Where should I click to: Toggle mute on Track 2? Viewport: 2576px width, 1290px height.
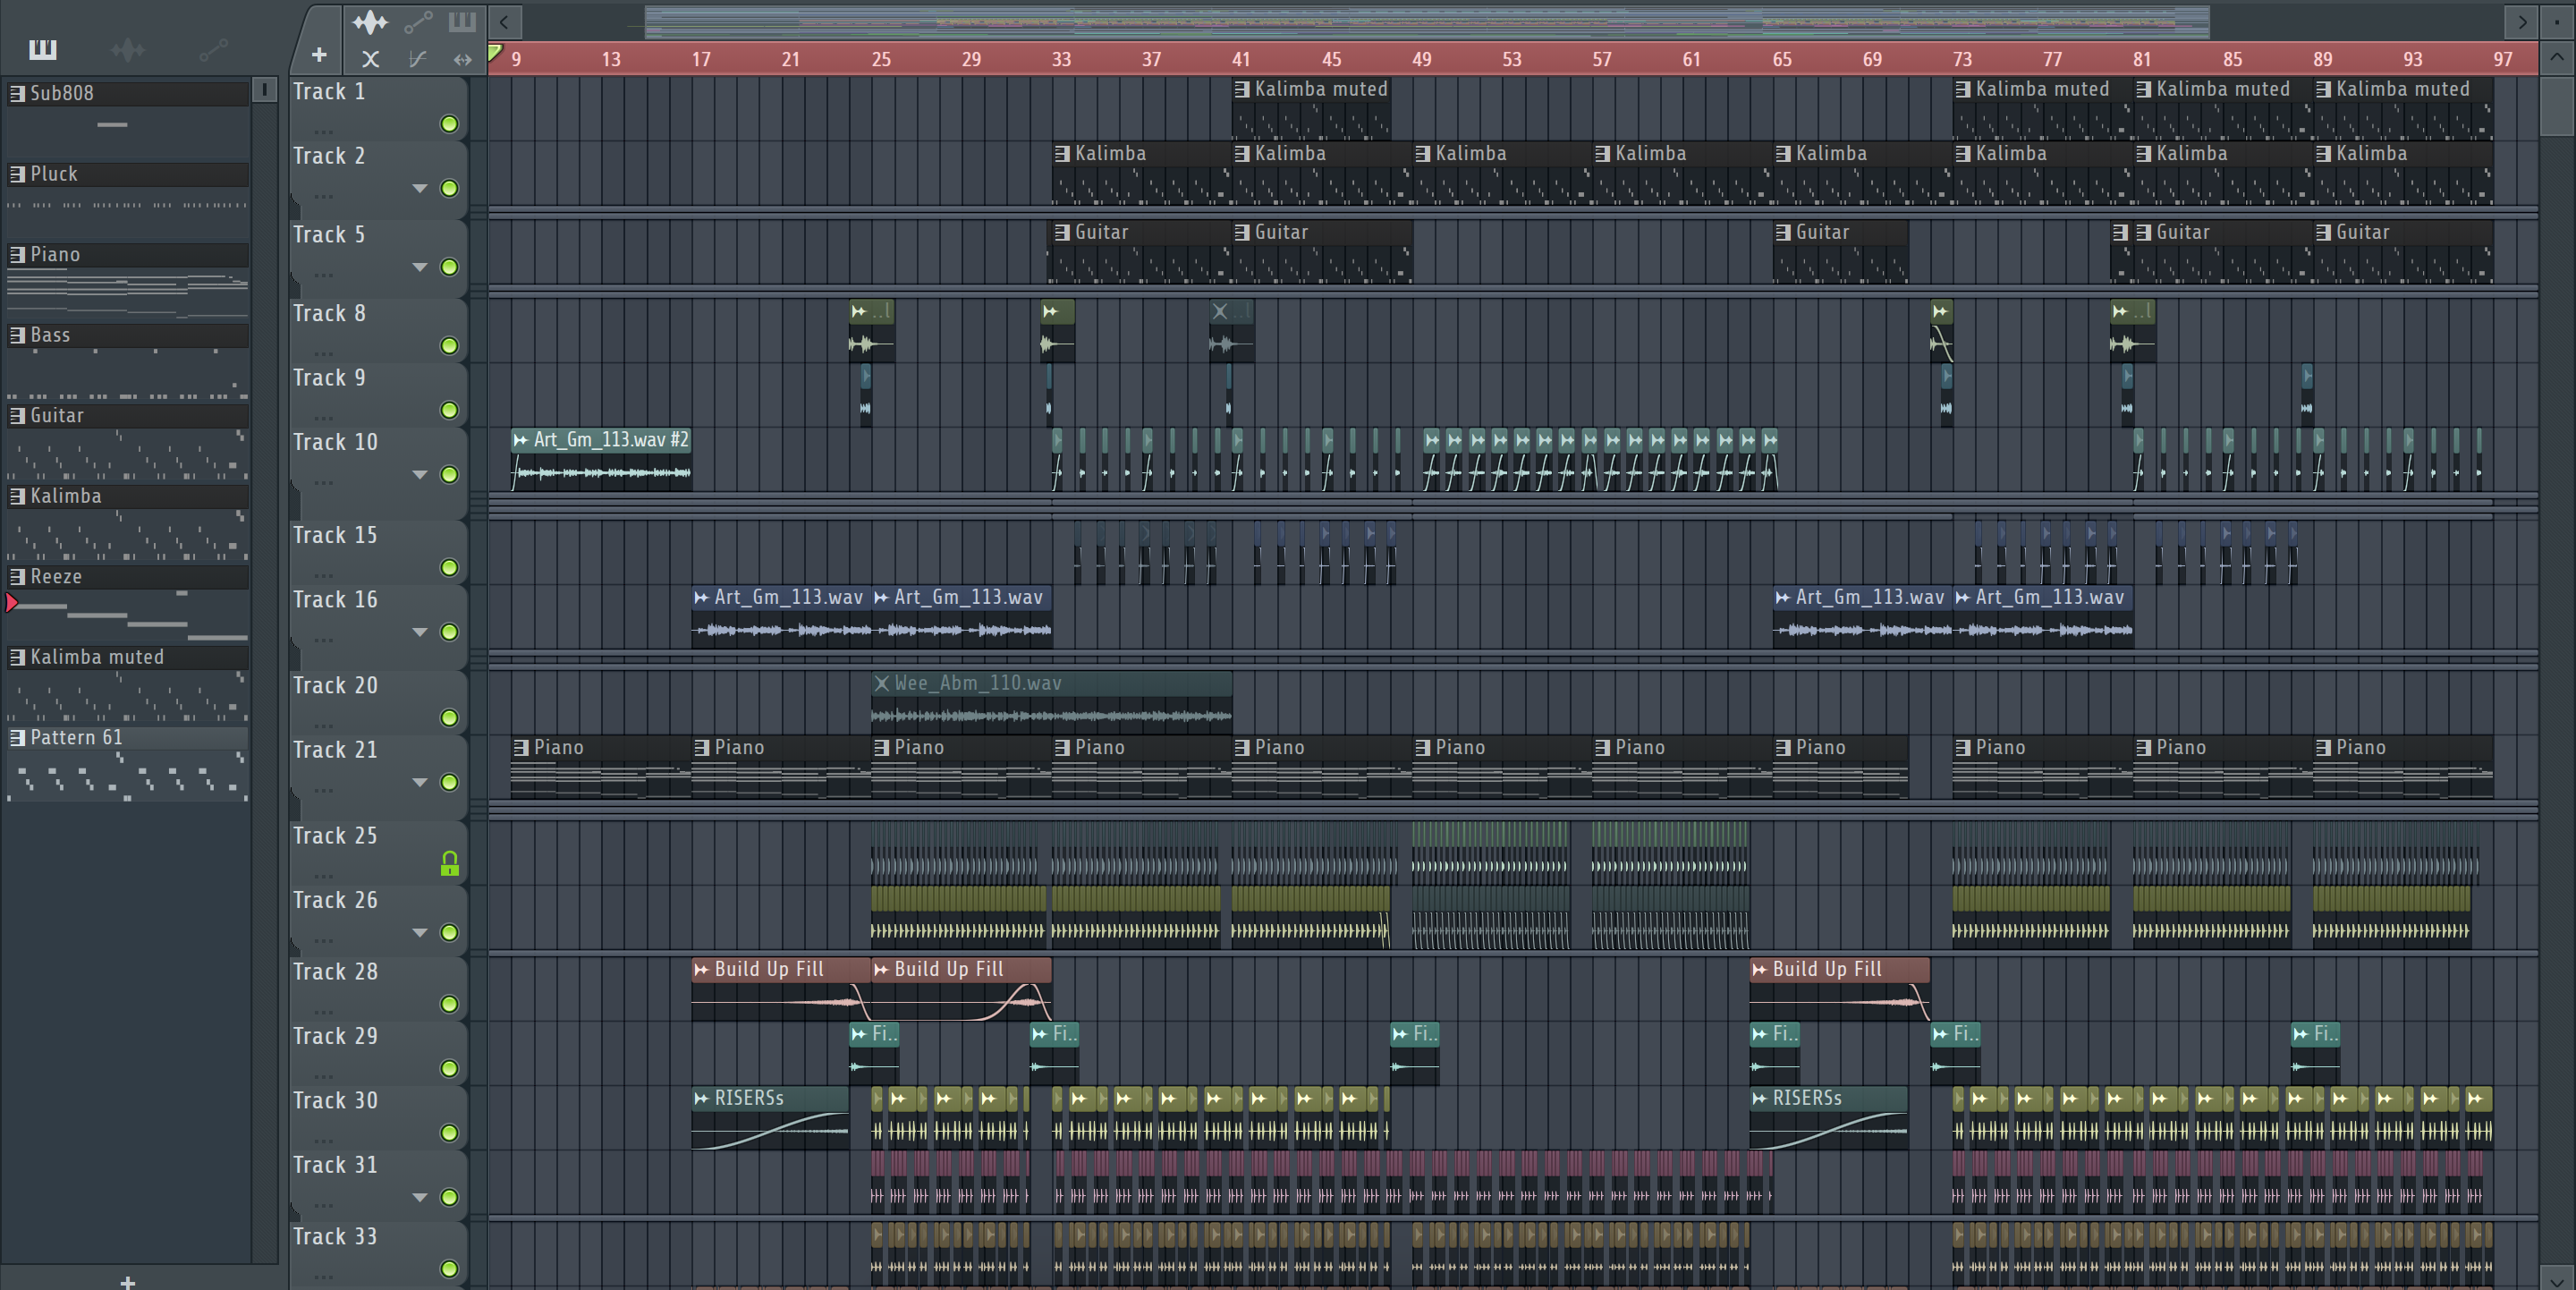(450, 188)
